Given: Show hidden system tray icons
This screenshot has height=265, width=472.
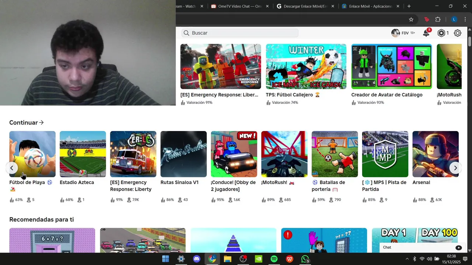Looking at the screenshot, I should [x=407, y=259].
